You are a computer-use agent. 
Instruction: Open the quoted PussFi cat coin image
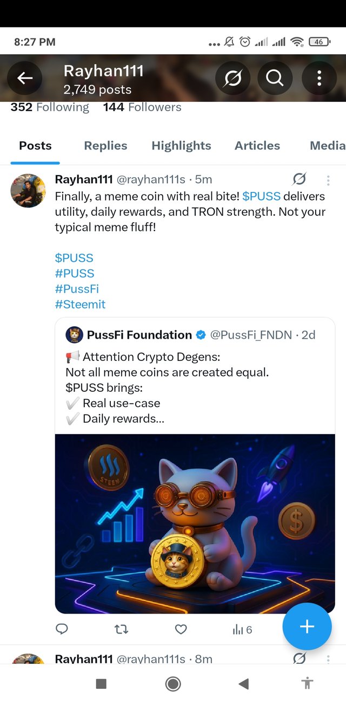pyautogui.click(x=195, y=524)
